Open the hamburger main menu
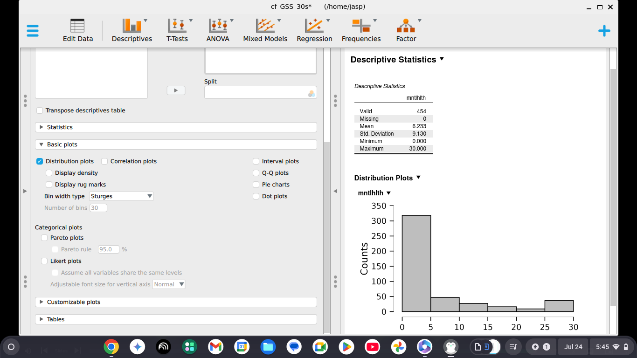Viewport: 637px width, 358px height. coord(33,31)
